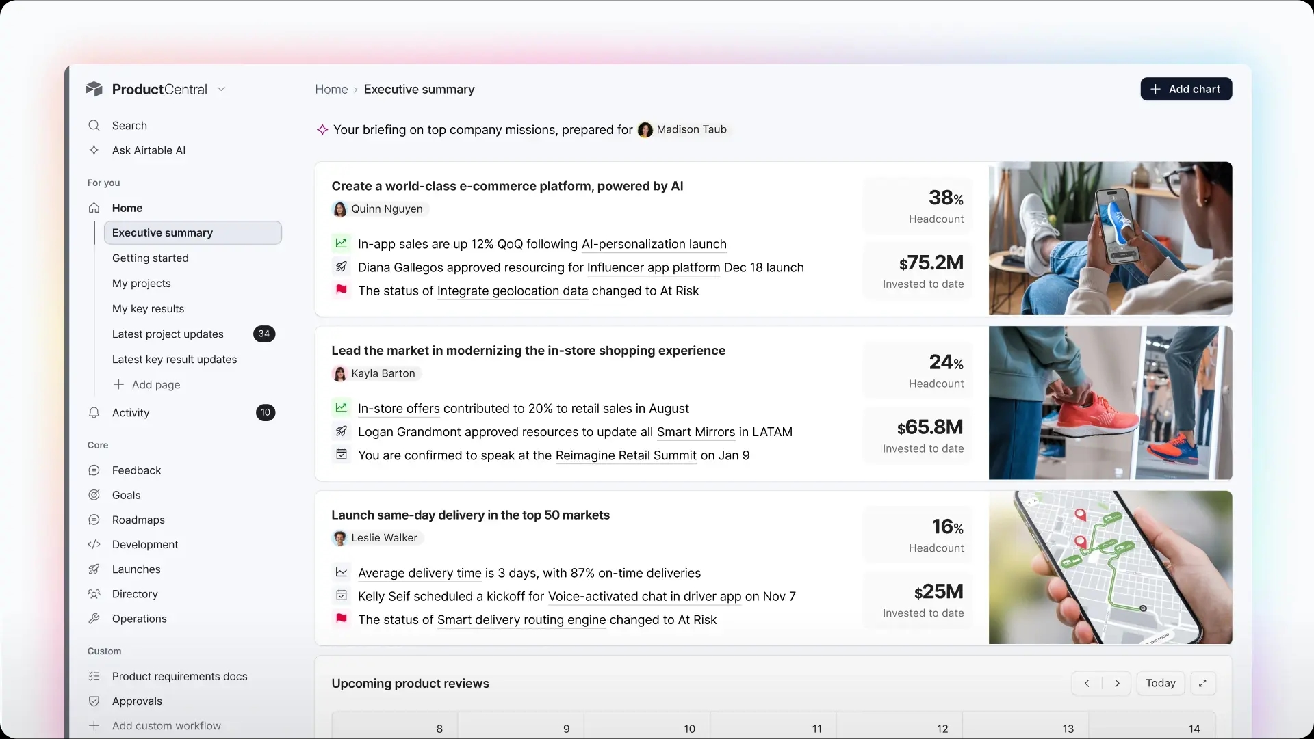Click the briefing sparkle icon
The width and height of the screenshot is (1314, 739).
(322, 129)
